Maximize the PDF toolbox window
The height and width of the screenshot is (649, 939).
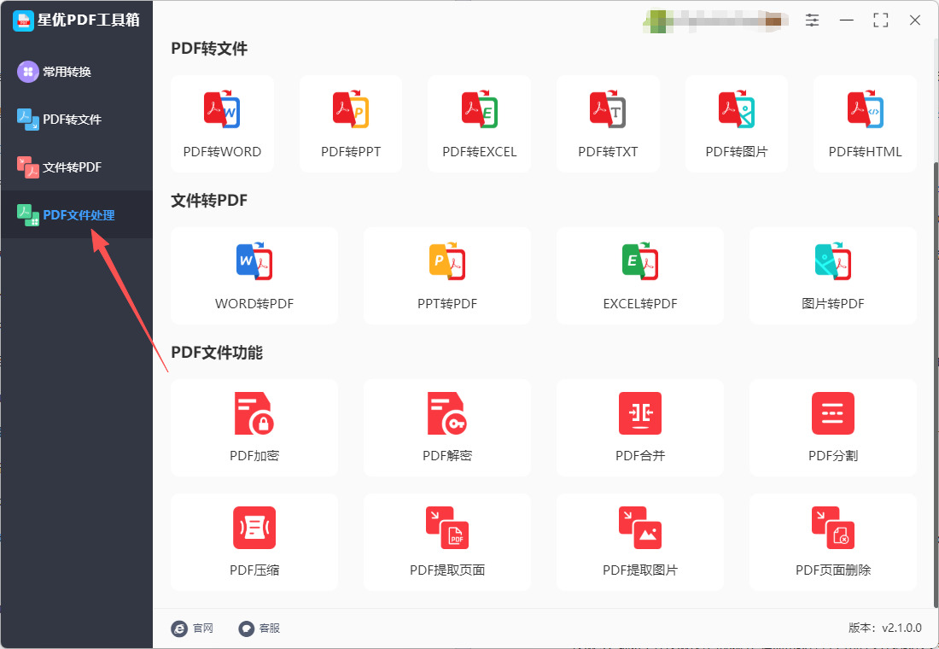click(x=881, y=20)
